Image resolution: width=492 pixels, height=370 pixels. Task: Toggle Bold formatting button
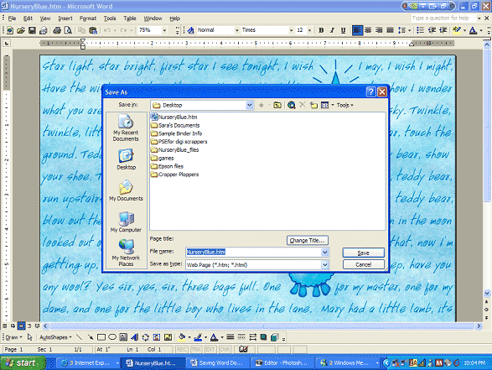click(321, 30)
